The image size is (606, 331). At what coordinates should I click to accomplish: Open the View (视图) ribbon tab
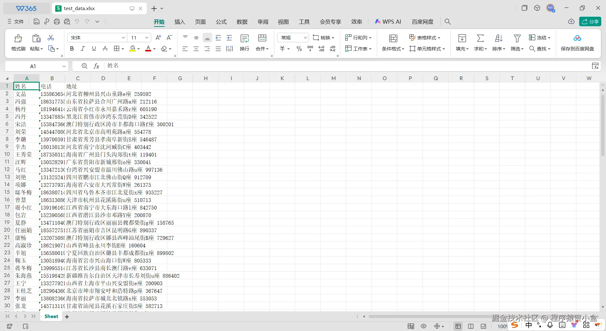[x=283, y=21]
